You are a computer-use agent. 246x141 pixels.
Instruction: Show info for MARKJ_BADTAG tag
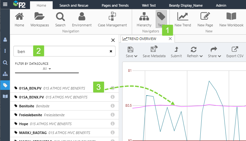[113, 132]
